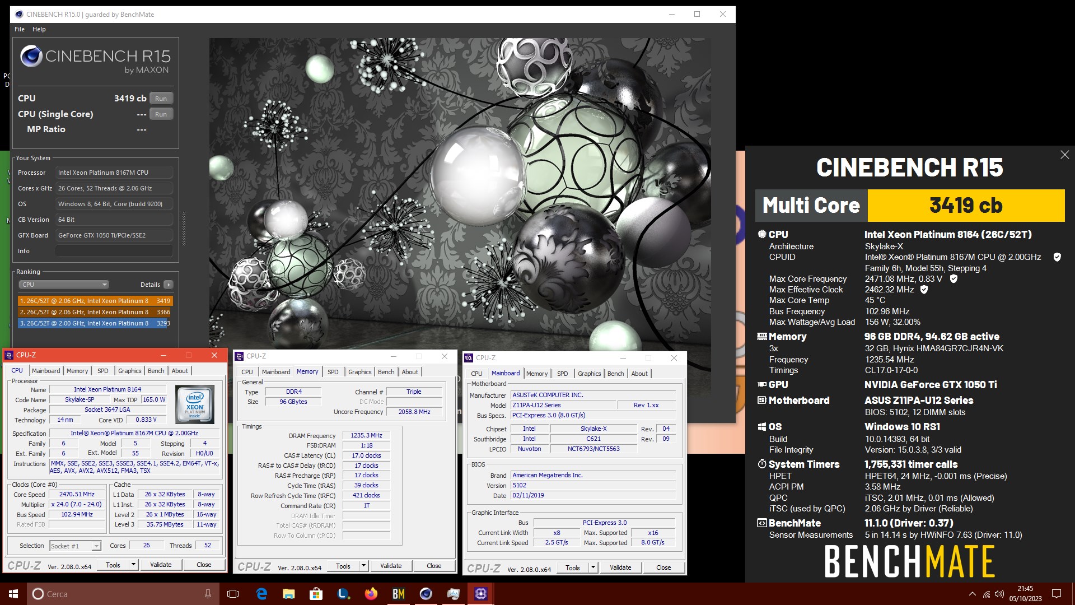Click the Processor field Intel Xeon Platinum 8167M
1075x605 pixels.
114,173
